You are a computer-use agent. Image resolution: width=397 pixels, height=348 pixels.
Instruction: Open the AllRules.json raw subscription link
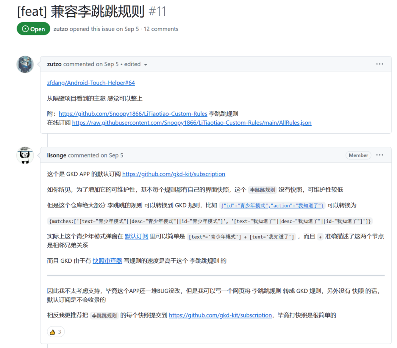coord(192,123)
